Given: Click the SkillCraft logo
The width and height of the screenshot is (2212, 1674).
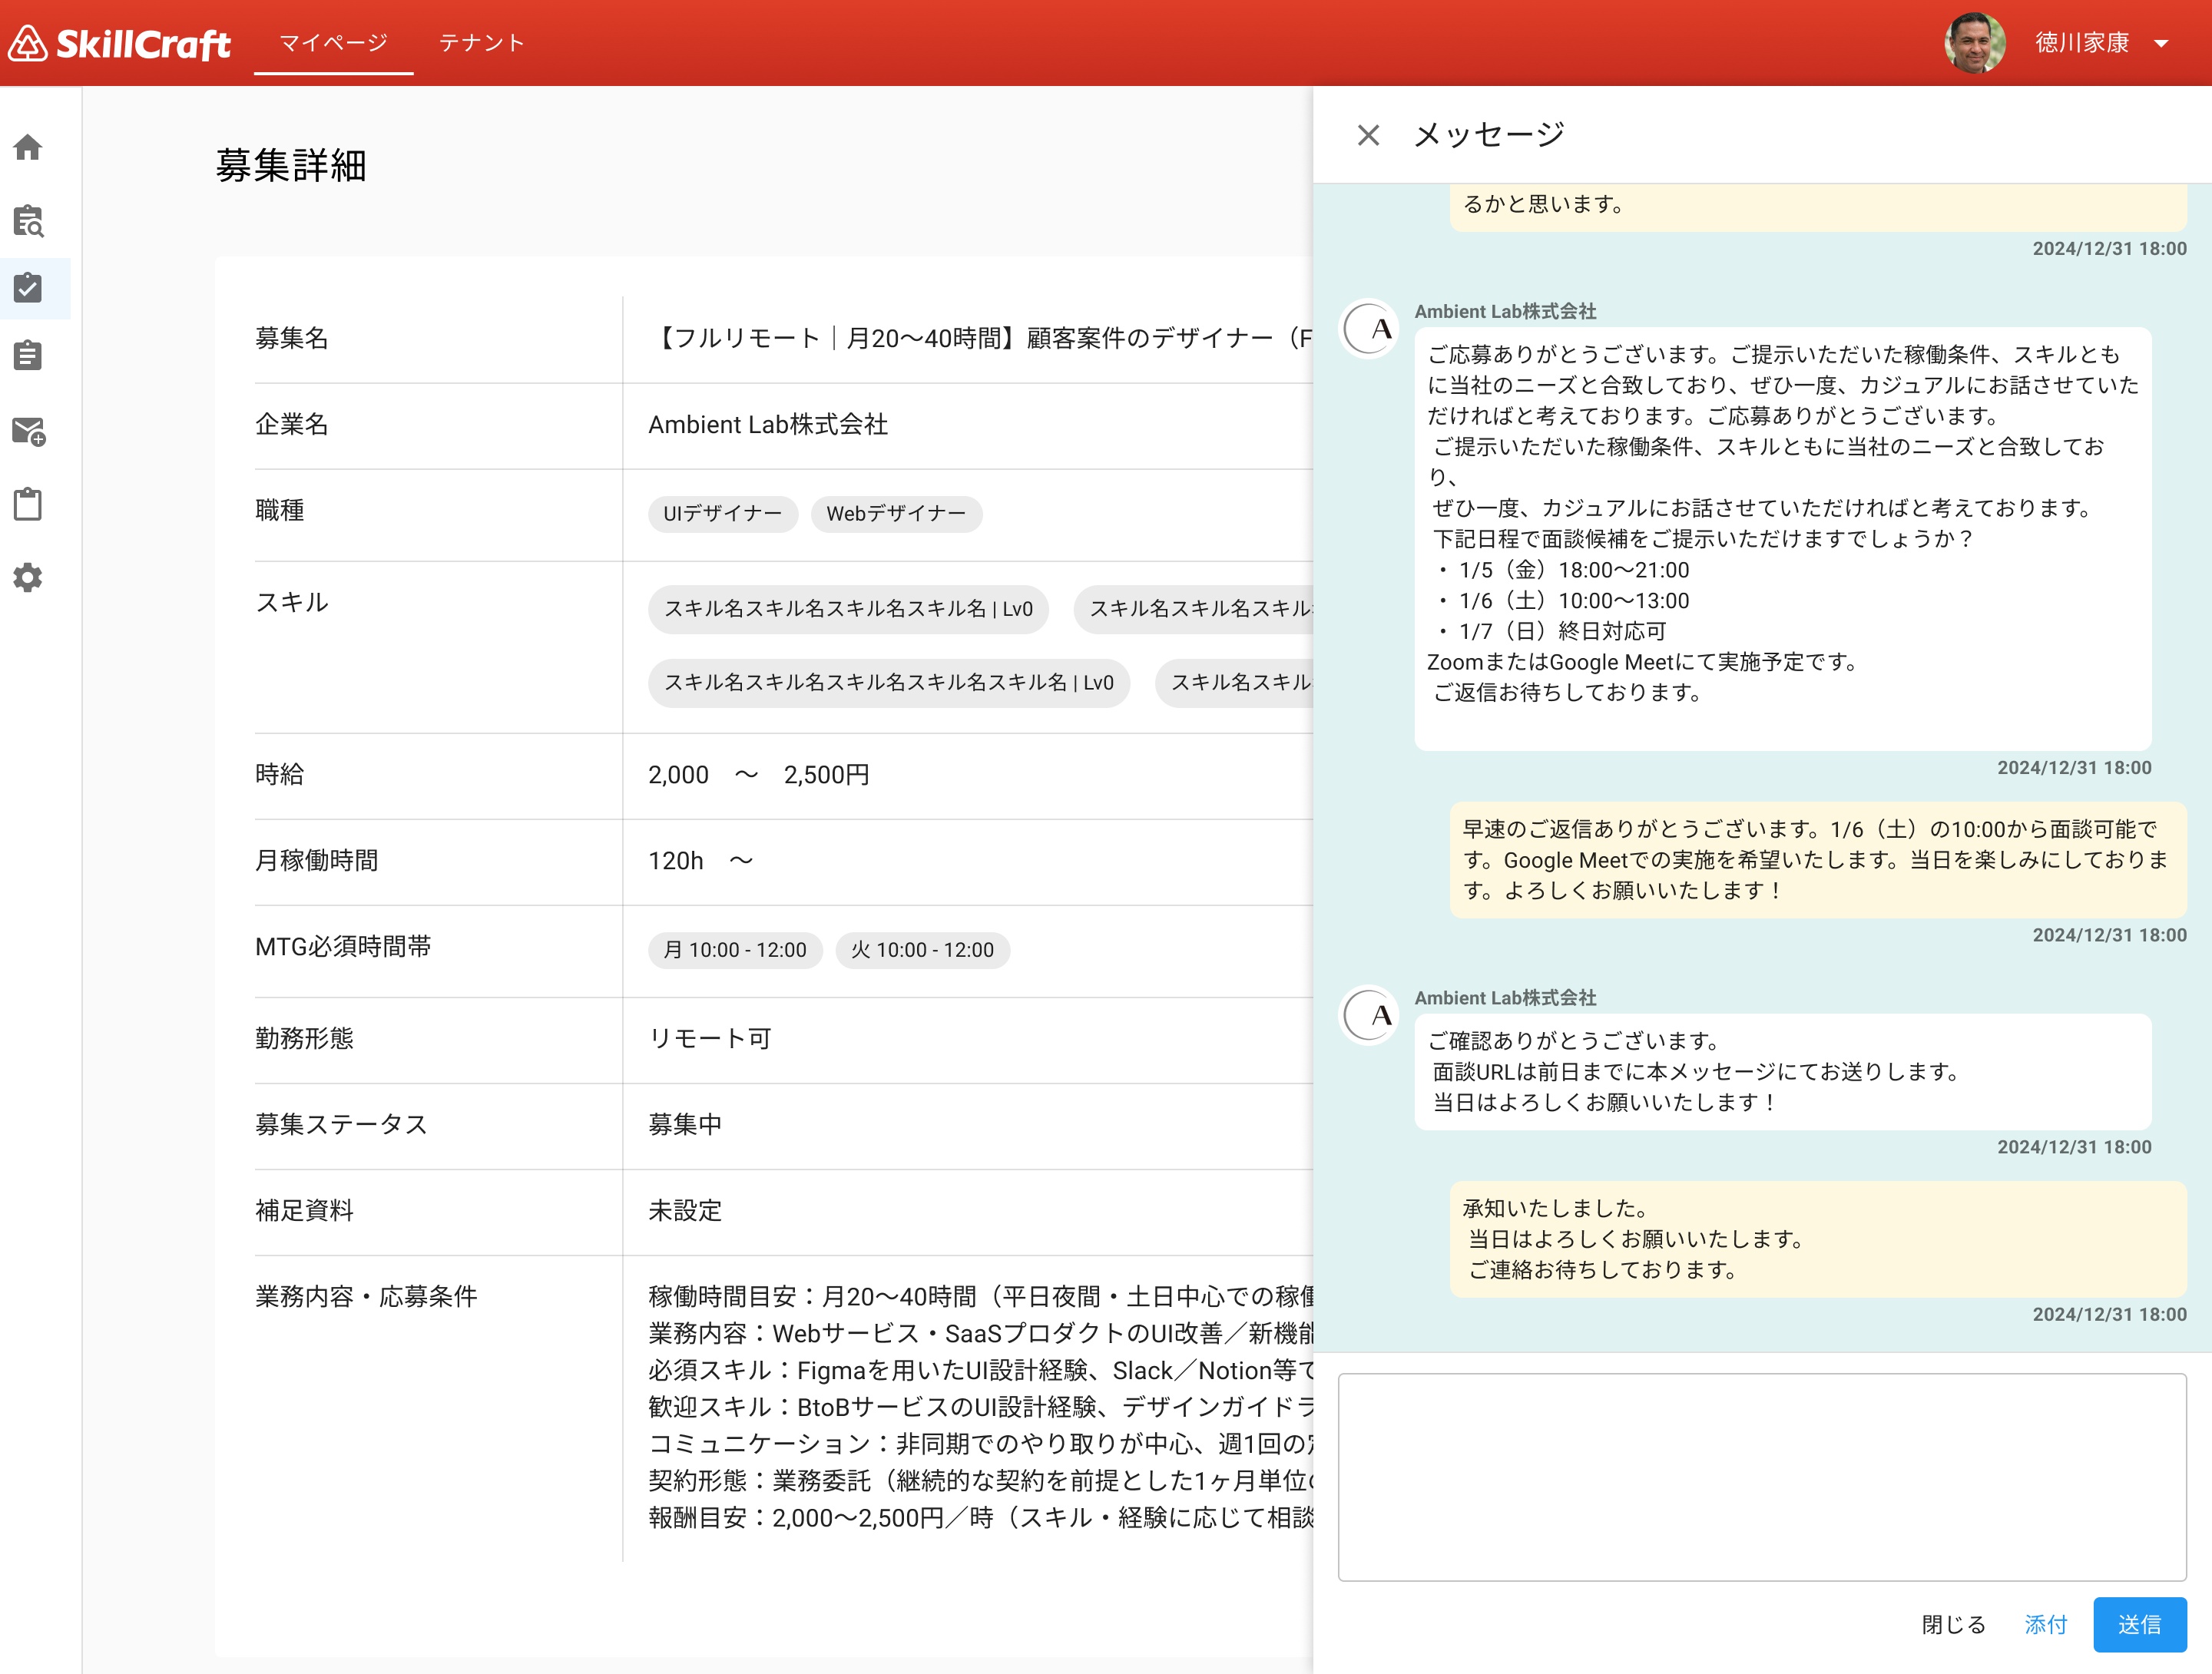Looking at the screenshot, I should [x=120, y=43].
